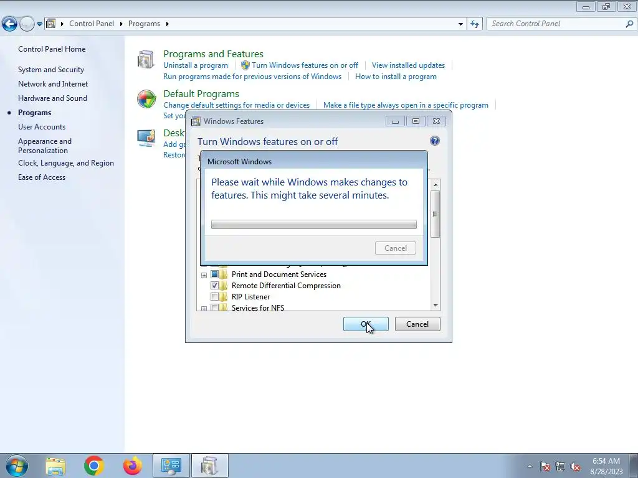Image resolution: width=638 pixels, height=478 pixels.
Task: Click Change default settings for media link
Action: pos(236,105)
